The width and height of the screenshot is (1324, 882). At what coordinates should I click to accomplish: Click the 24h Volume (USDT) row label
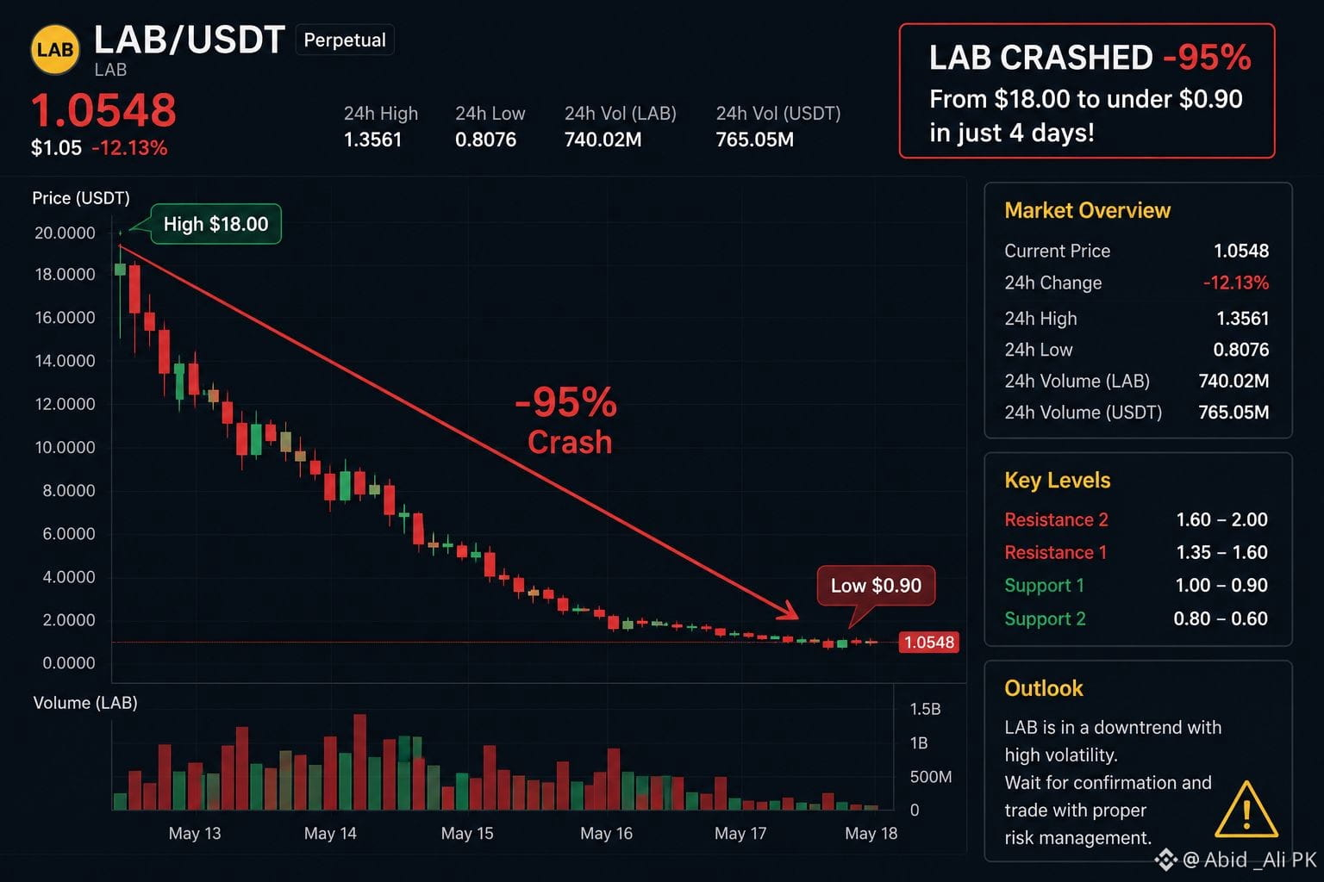1083,413
